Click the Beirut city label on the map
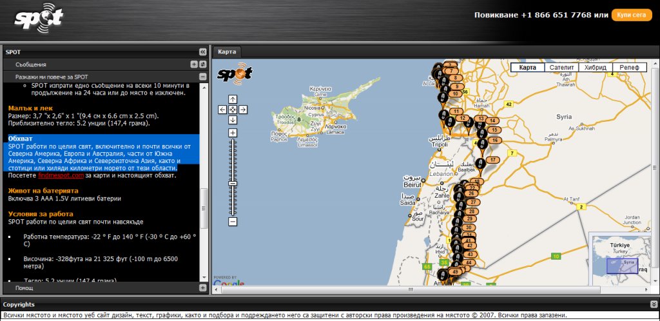The width and height of the screenshot is (660, 321). (412, 185)
